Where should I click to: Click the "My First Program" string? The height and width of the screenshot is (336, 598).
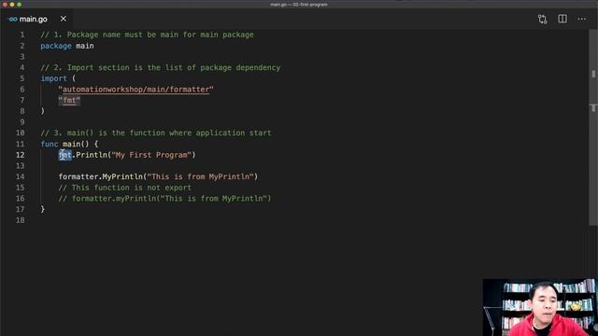point(151,155)
